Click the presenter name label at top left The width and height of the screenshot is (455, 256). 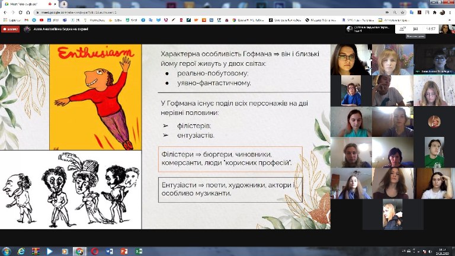pyautogui.click(x=60, y=29)
